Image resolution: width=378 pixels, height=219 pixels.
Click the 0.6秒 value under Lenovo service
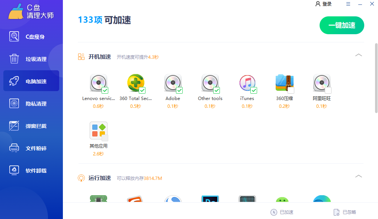98,106
